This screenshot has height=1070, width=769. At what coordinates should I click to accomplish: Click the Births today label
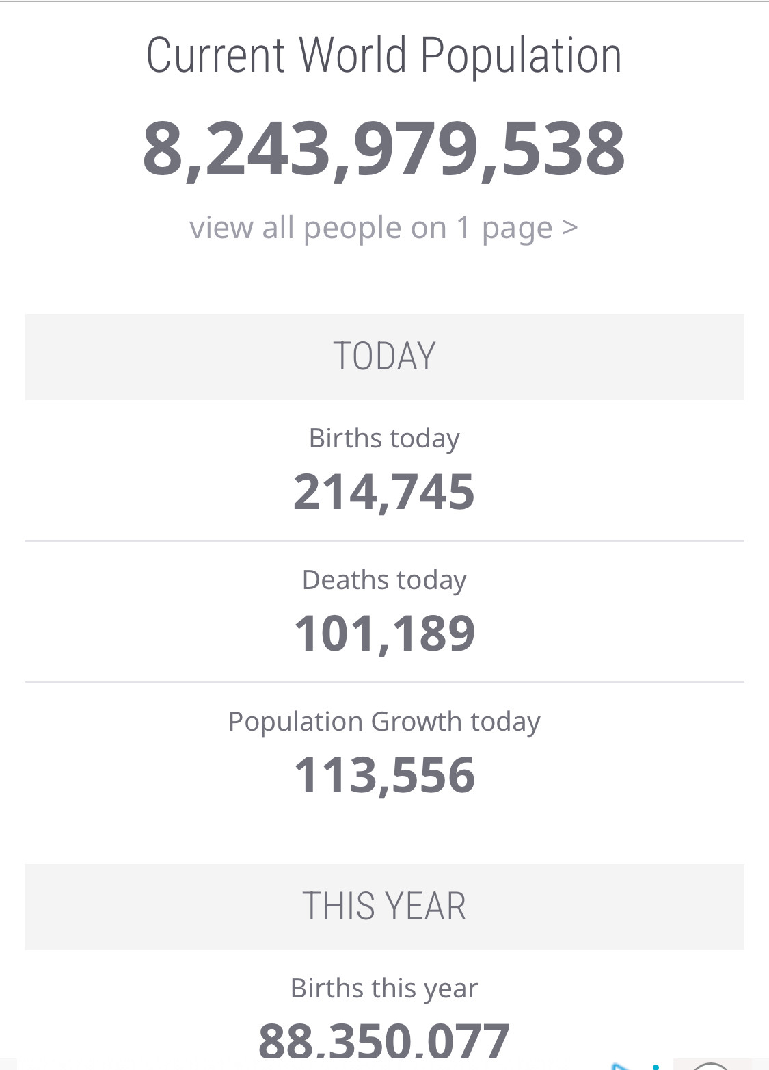(384, 439)
